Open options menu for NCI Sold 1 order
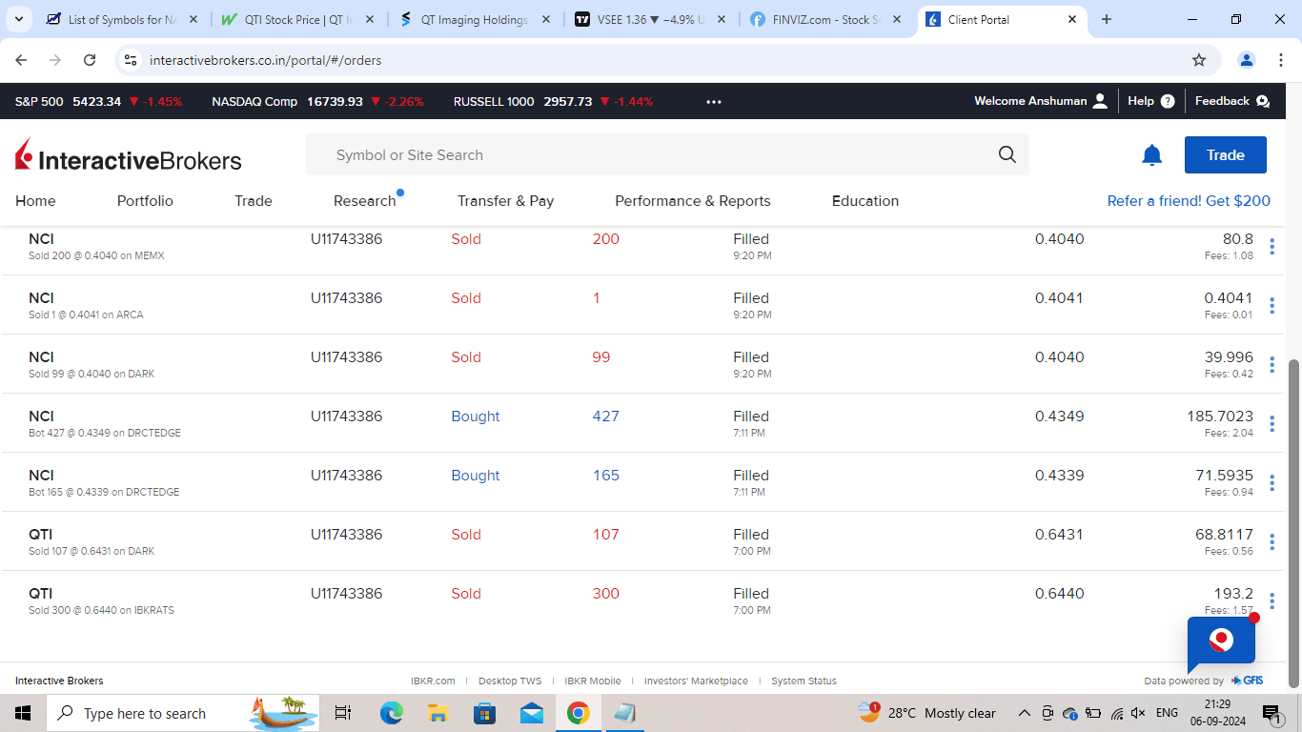 (x=1272, y=306)
